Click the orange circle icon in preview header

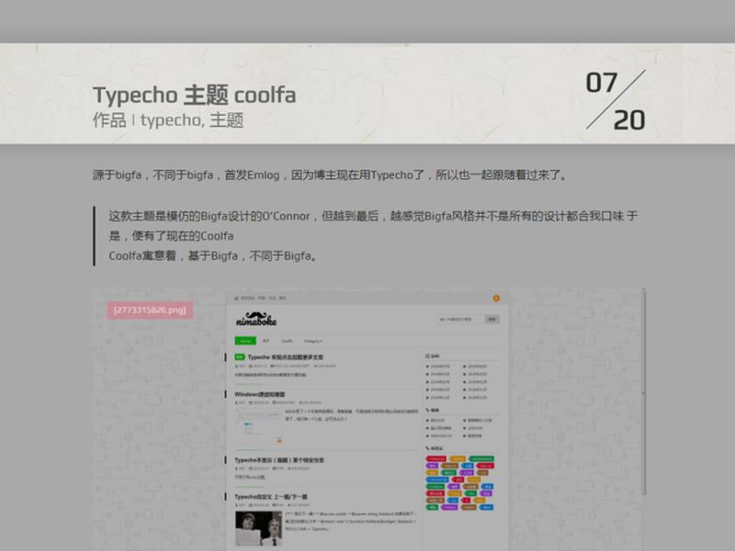click(496, 298)
